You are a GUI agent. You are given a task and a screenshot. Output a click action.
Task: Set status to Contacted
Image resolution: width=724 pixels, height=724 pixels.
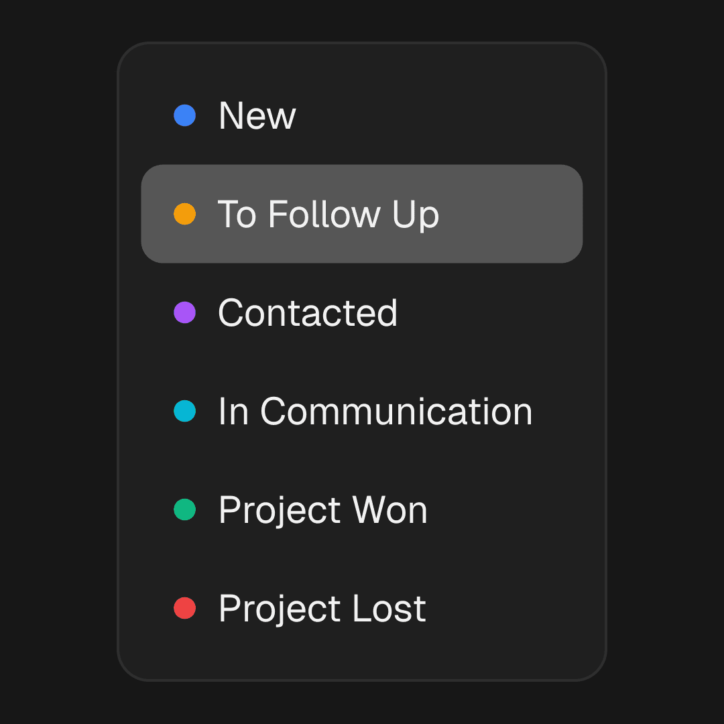click(x=308, y=313)
